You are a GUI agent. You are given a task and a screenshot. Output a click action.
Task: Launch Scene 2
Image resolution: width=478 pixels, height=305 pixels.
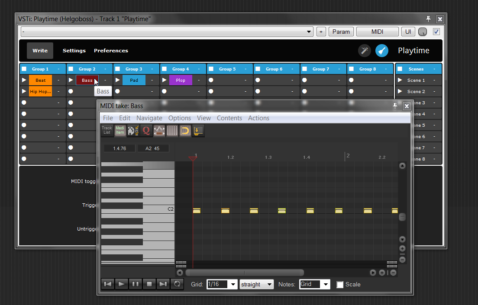pos(400,91)
